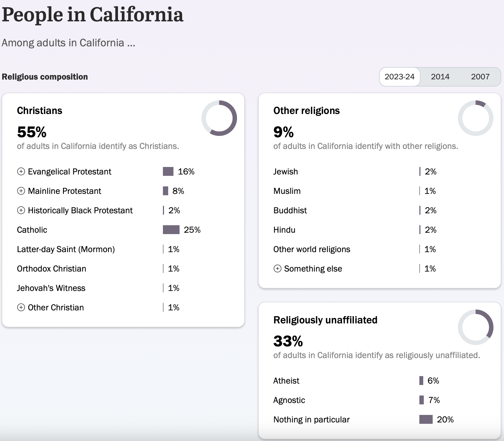Click the Mainline Protestant 8% bar
Image resolution: width=504 pixels, height=441 pixels.
(x=165, y=191)
